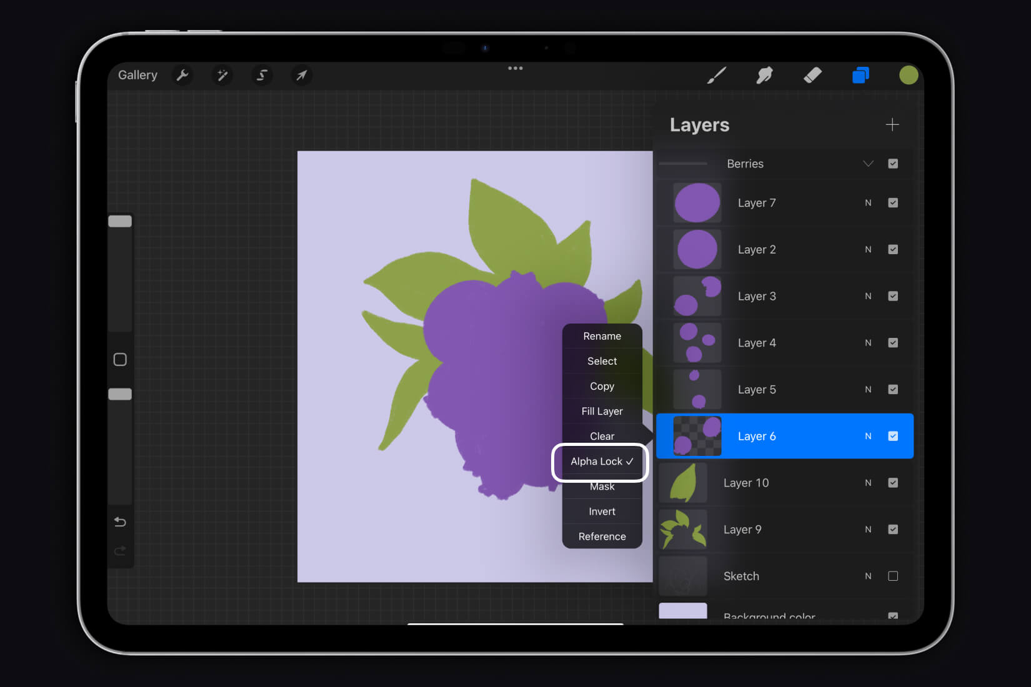
Task: Hide Layer 2 using its checkbox
Action: [x=893, y=250]
